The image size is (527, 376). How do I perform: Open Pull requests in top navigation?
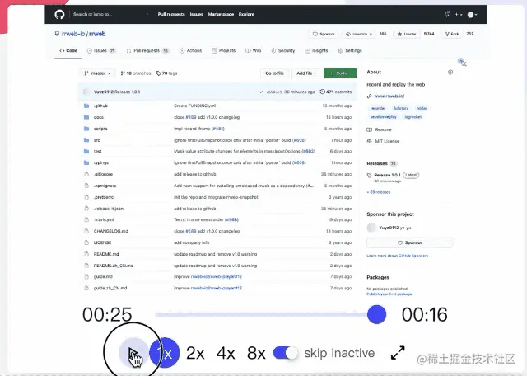click(x=171, y=14)
